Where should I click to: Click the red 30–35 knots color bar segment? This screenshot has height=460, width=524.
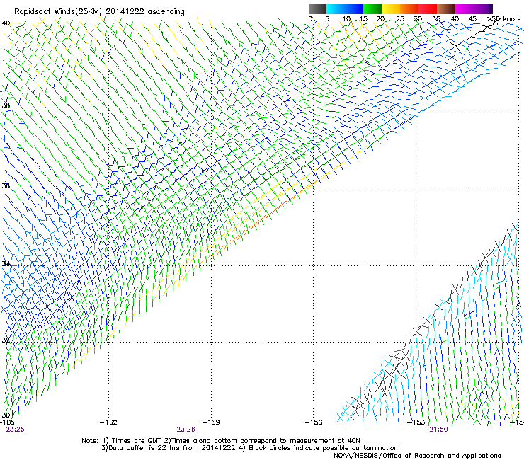coord(428,8)
